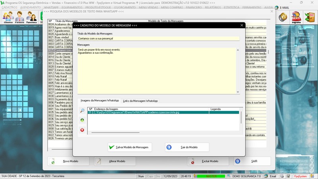Click the magnifier icon to browse image
This screenshot has width=318, height=179.
[x=82, y=111]
